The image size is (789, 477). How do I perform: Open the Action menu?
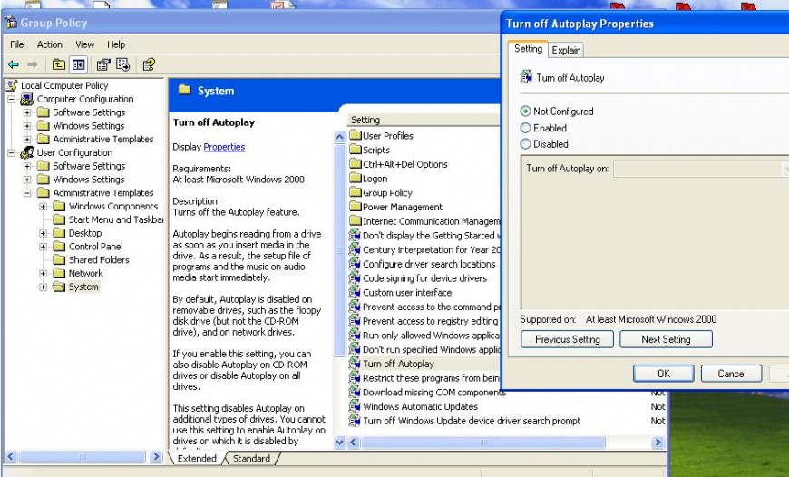click(50, 44)
